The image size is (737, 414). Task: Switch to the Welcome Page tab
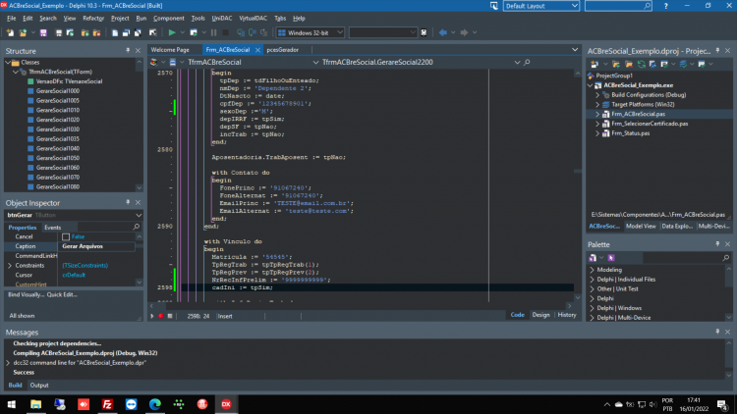pos(170,49)
